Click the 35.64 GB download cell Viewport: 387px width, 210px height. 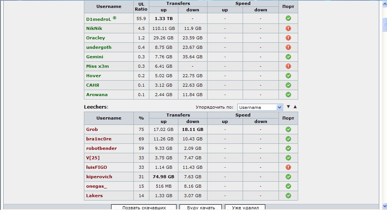click(192, 57)
